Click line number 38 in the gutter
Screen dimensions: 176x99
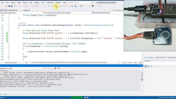(x=2, y=44)
